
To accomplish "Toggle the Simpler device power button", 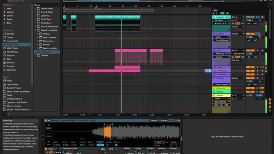I will [46, 121].
